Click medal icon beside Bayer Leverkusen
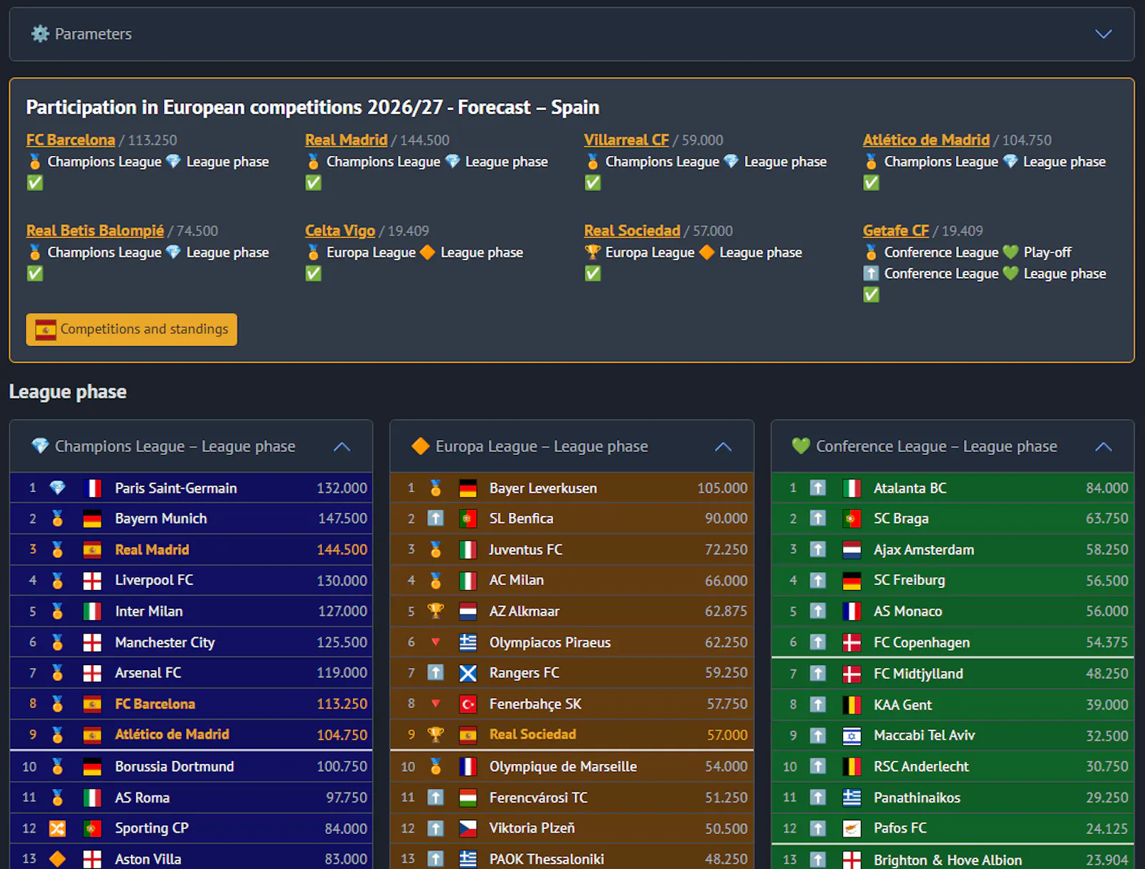Image resolution: width=1145 pixels, height=869 pixels. [x=435, y=488]
